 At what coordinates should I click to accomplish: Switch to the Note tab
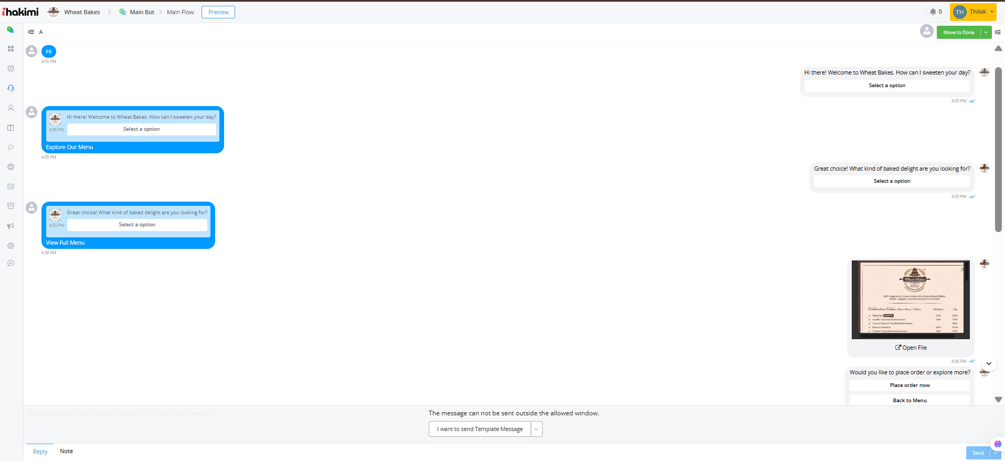pyautogui.click(x=66, y=451)
